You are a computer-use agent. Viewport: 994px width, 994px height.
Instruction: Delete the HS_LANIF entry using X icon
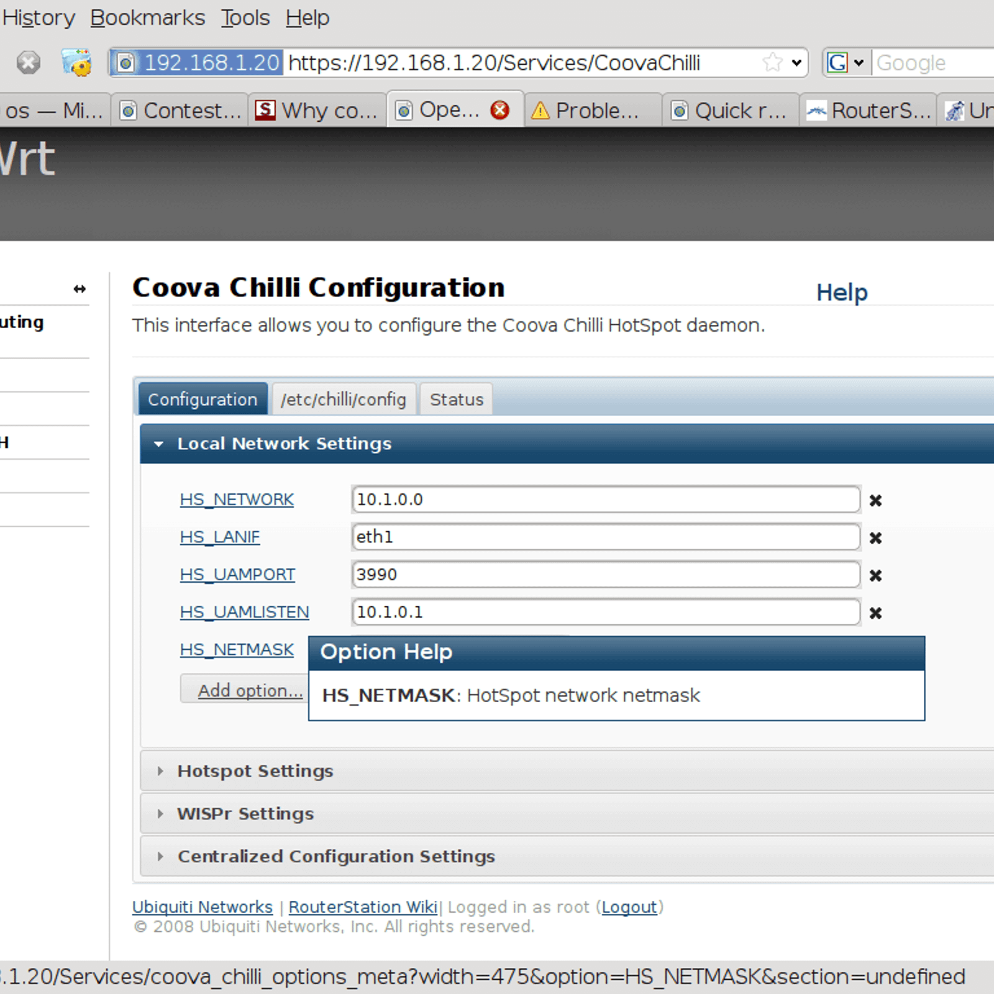(x=875, y=538)
